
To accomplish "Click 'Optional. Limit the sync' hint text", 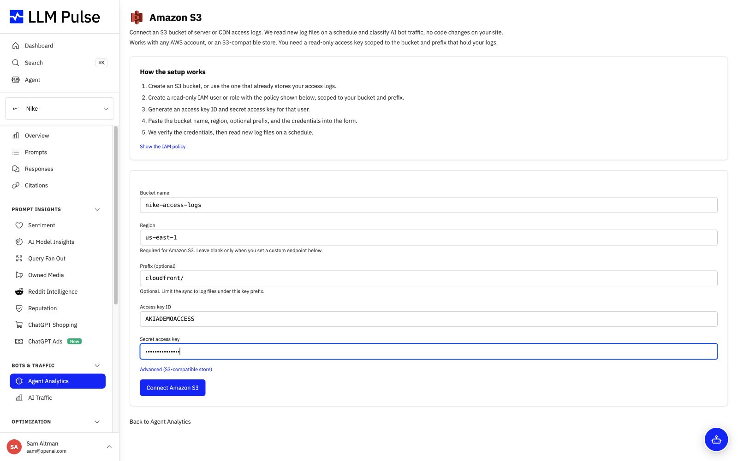I will pyautogui.click(x=202, y=291).
